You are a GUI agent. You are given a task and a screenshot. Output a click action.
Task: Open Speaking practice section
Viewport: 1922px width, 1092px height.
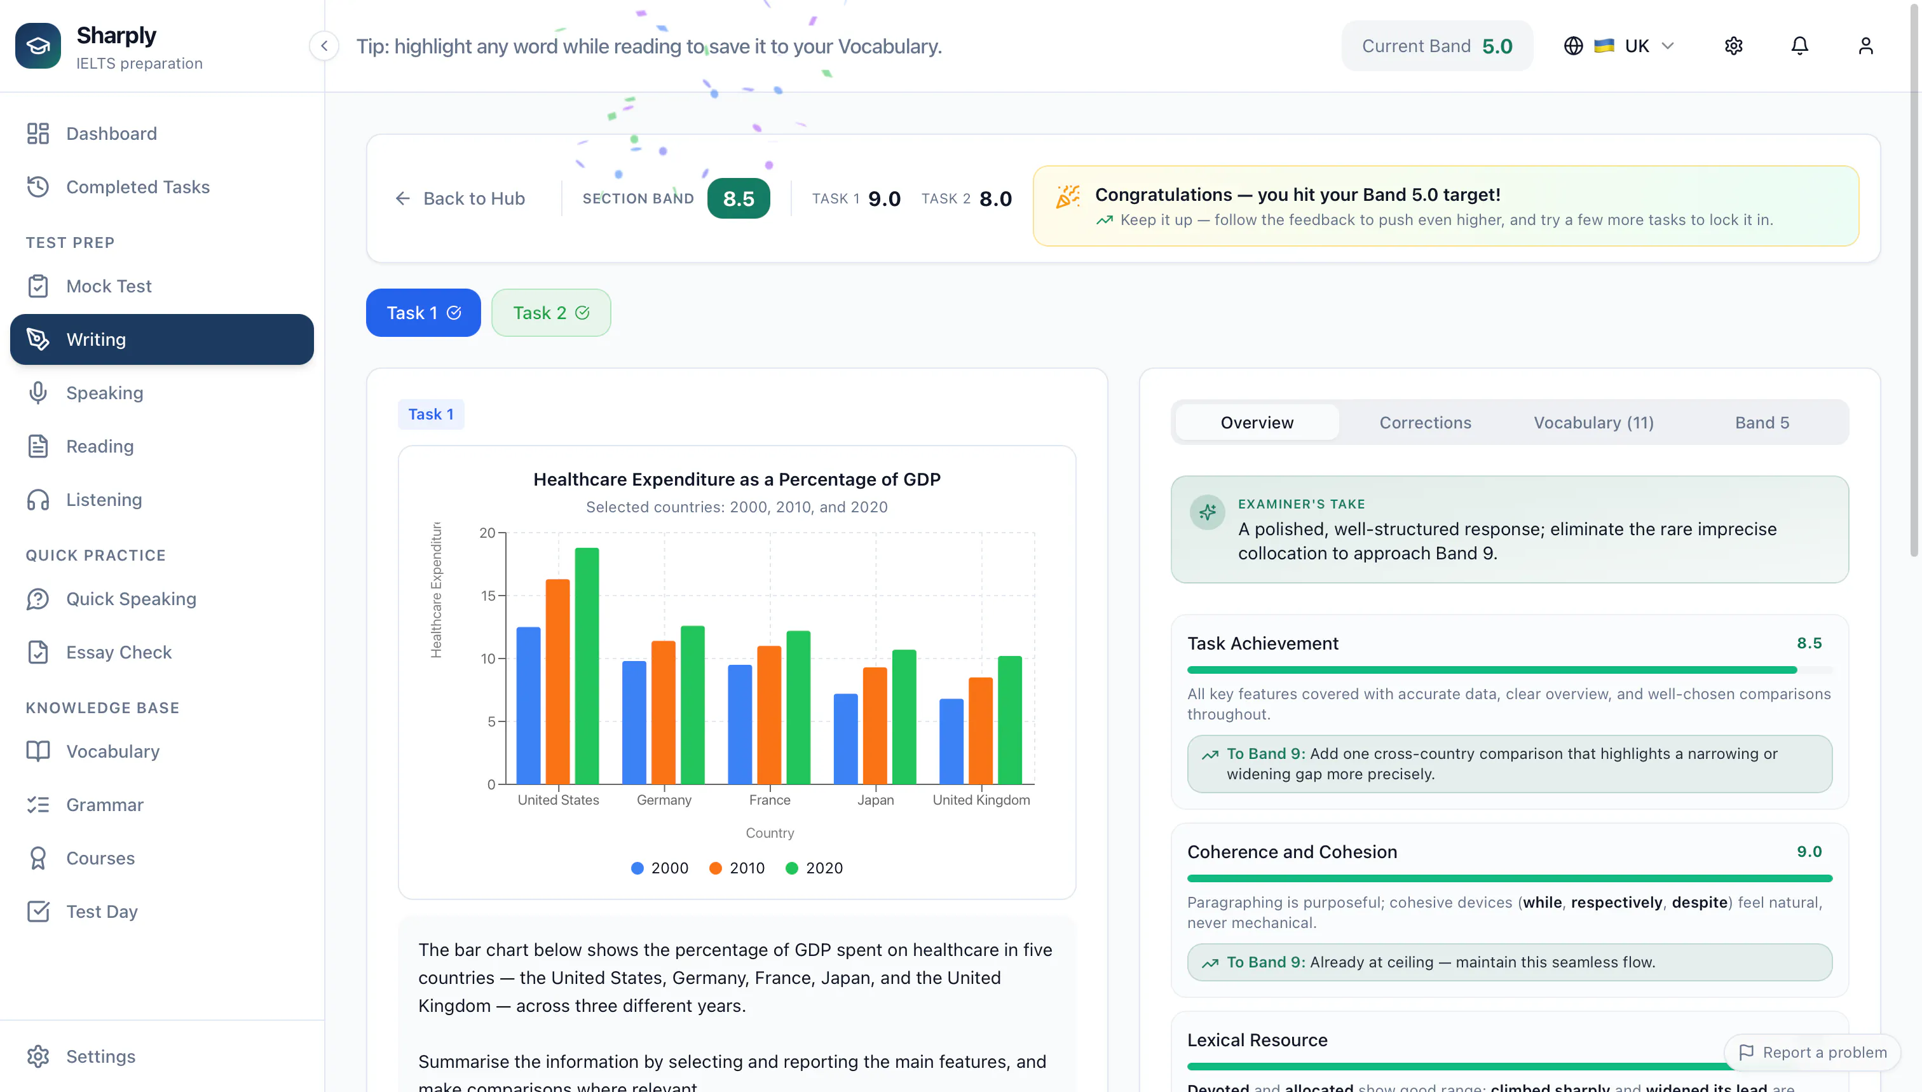162,393
